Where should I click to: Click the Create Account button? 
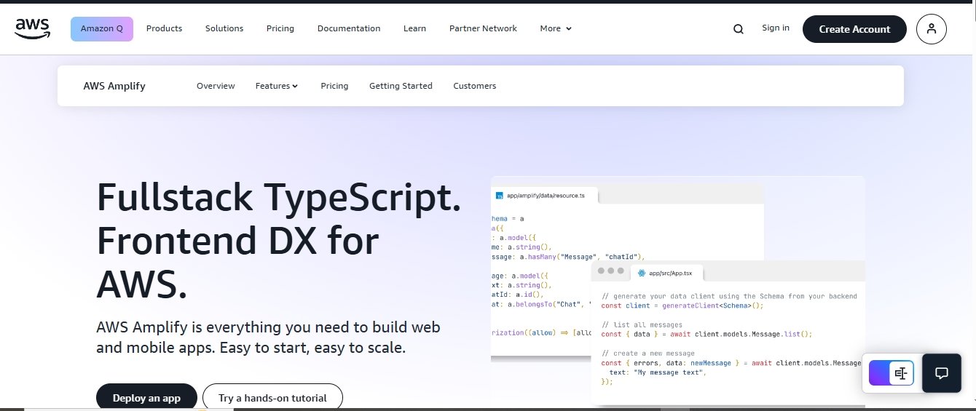(854, 29)
